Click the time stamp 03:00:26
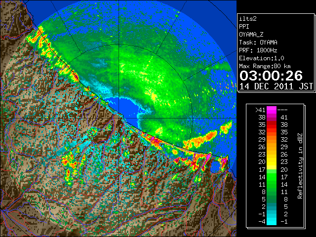The height and width of the screenshot is (237, 316). tap(271, 76)
